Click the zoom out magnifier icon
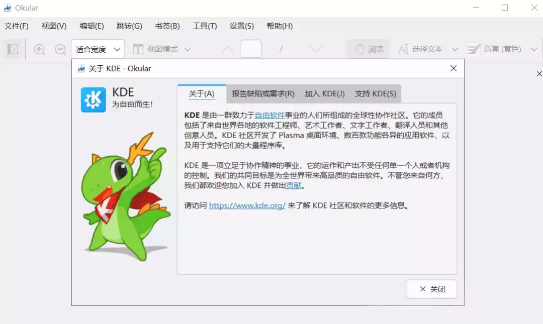543x324 pixels. click(61, 50)
